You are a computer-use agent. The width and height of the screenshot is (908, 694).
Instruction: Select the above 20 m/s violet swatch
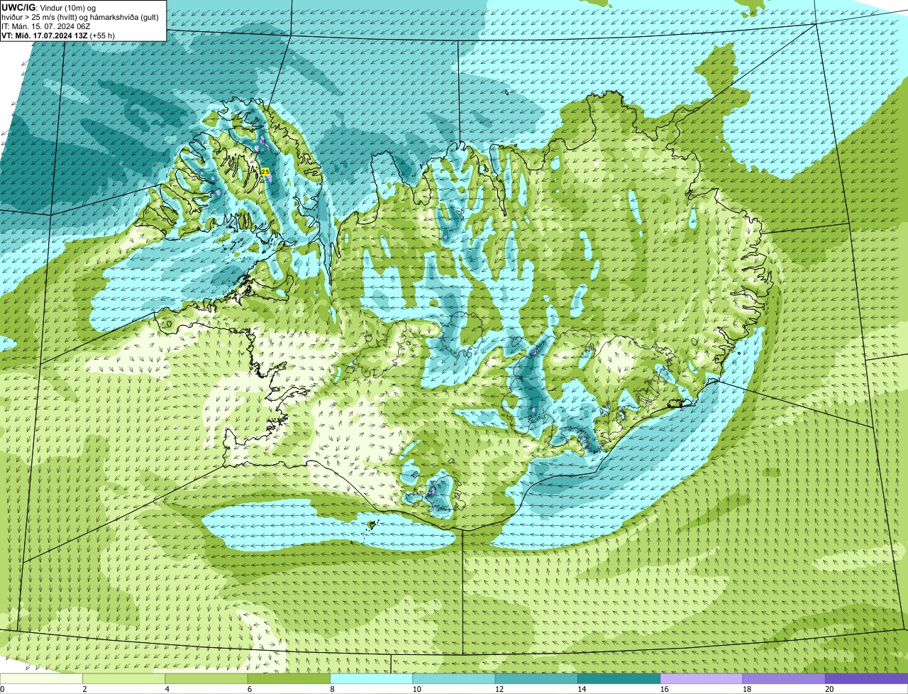[x=867, y=678]
